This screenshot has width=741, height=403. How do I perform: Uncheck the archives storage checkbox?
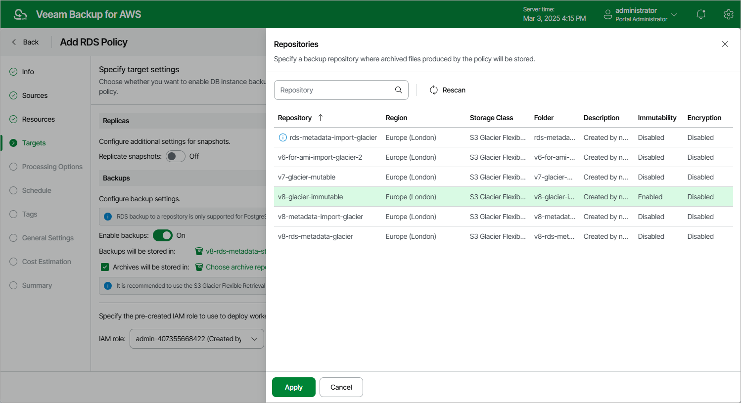(105, 267)
